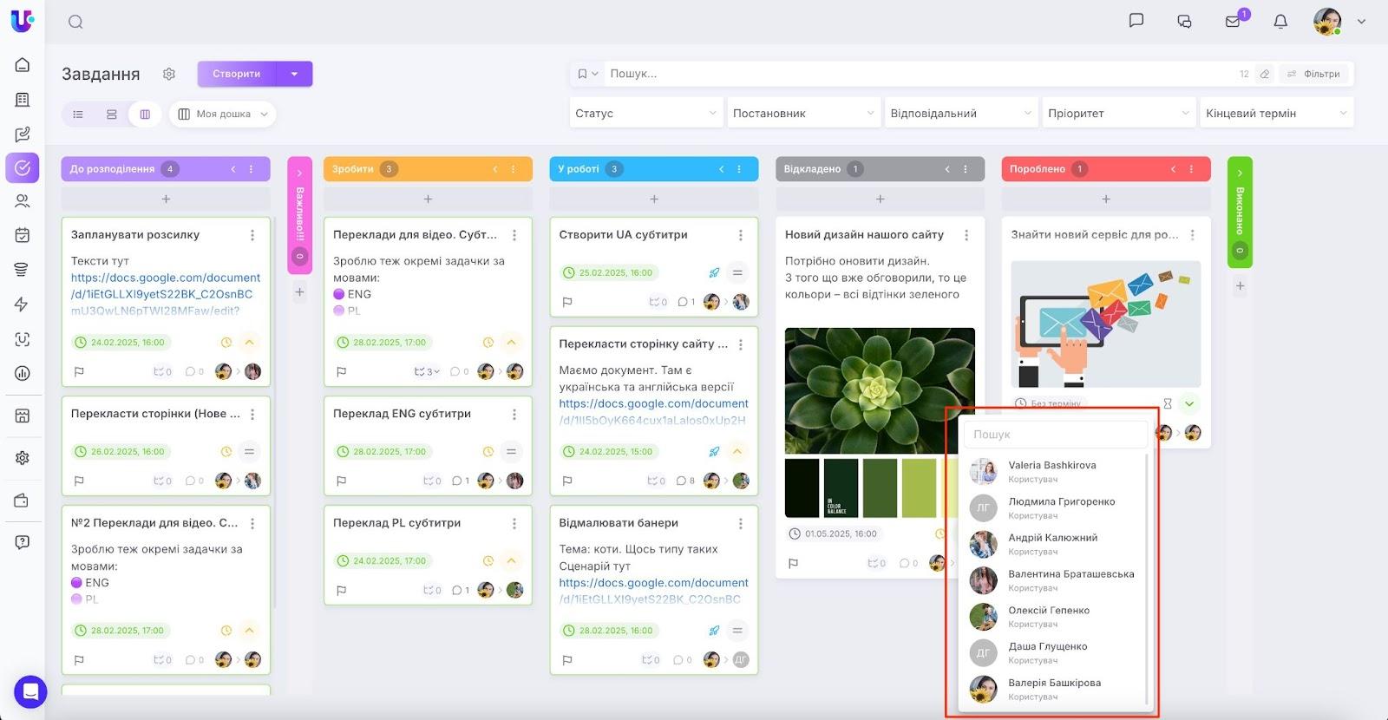Select Валентина Браташевська from the user list
1388x720 pixels.
[1056, 580]
